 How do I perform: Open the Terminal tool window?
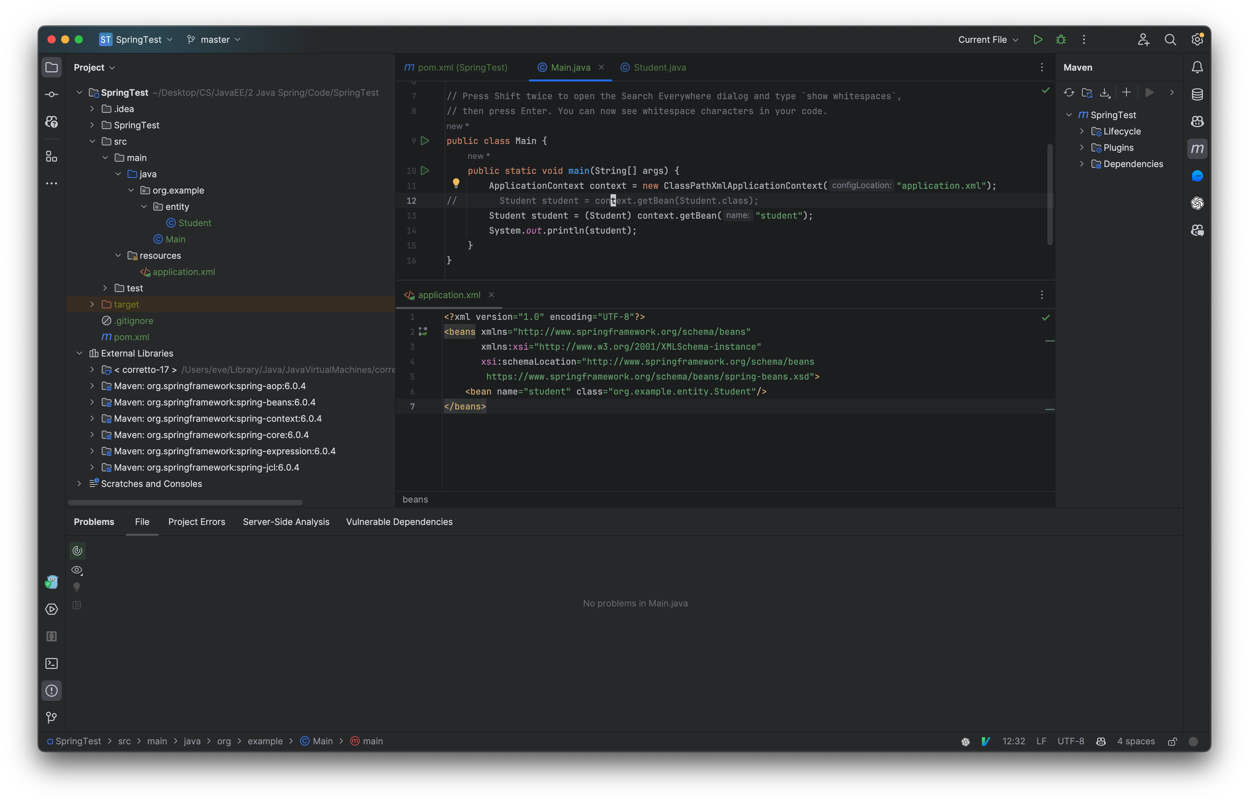coord(52,663)
